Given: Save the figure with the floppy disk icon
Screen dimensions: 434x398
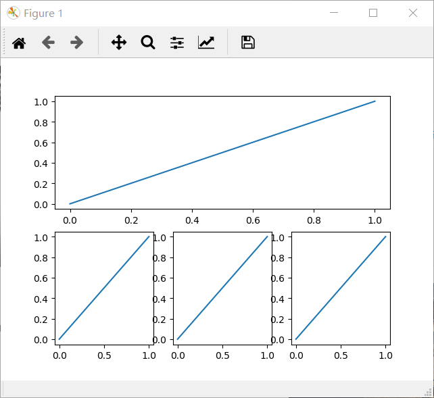Looking at the screenshot, I should point(248,43).
